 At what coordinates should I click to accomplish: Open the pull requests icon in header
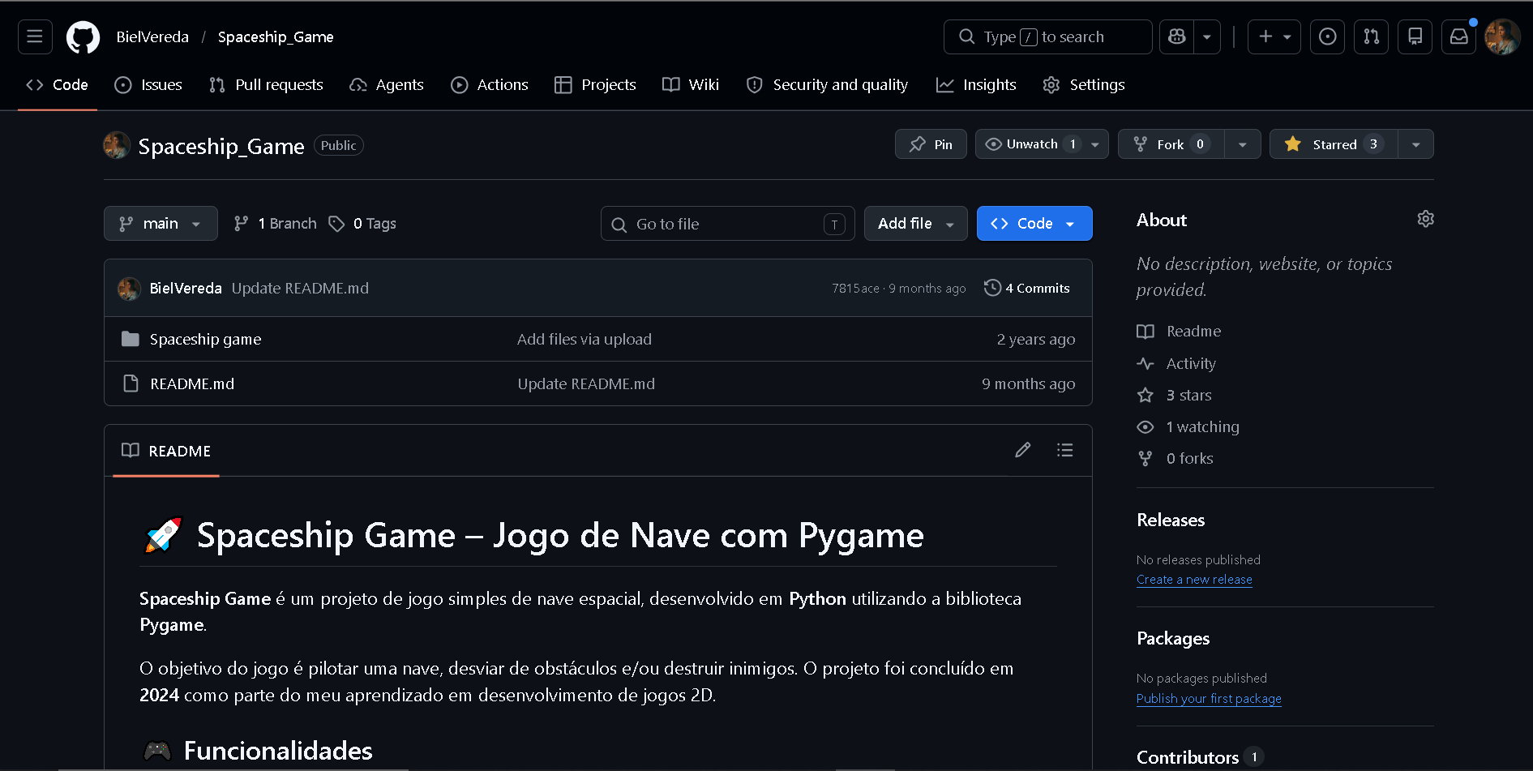click(x=1371, y=36)
